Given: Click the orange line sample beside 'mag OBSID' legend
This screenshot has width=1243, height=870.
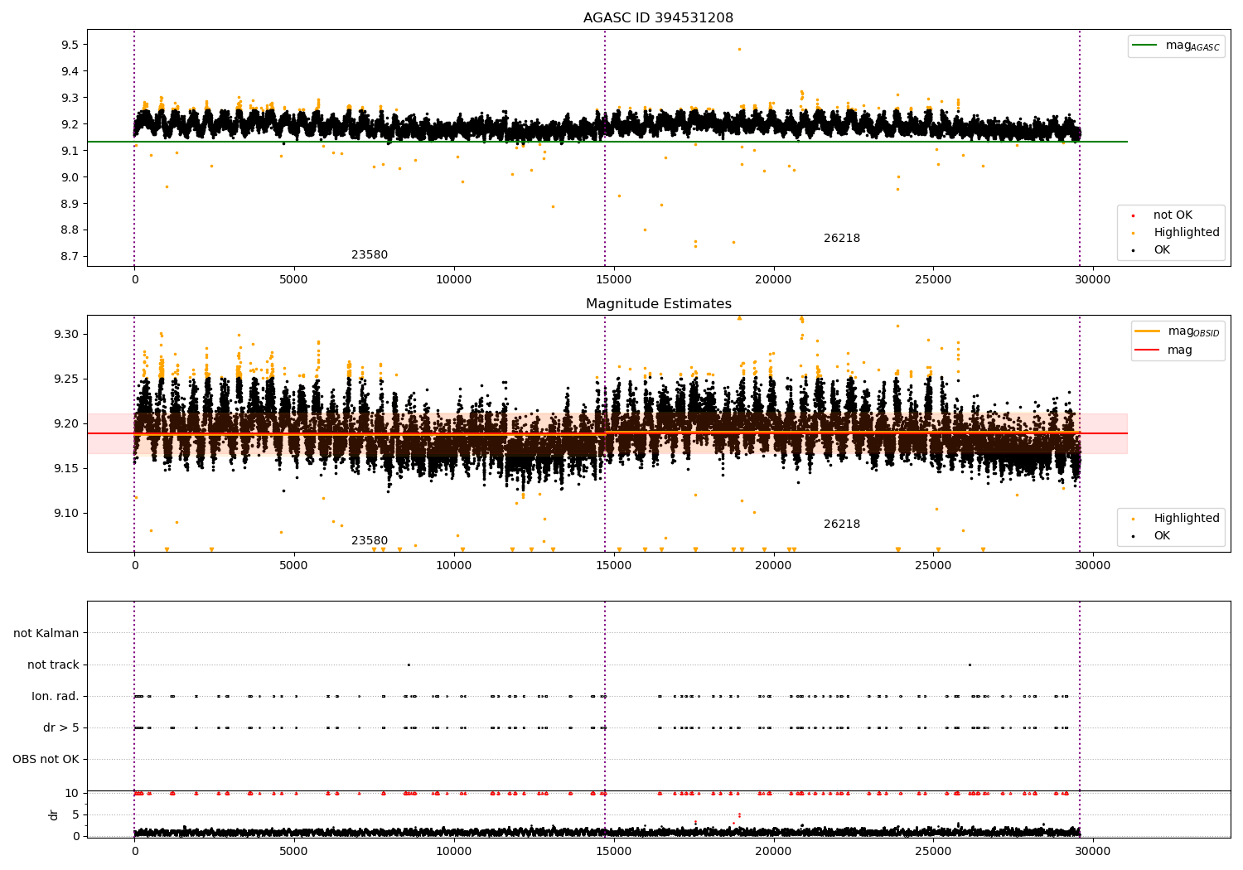Looking at the screenshot, I should [x=1147, y=331].
